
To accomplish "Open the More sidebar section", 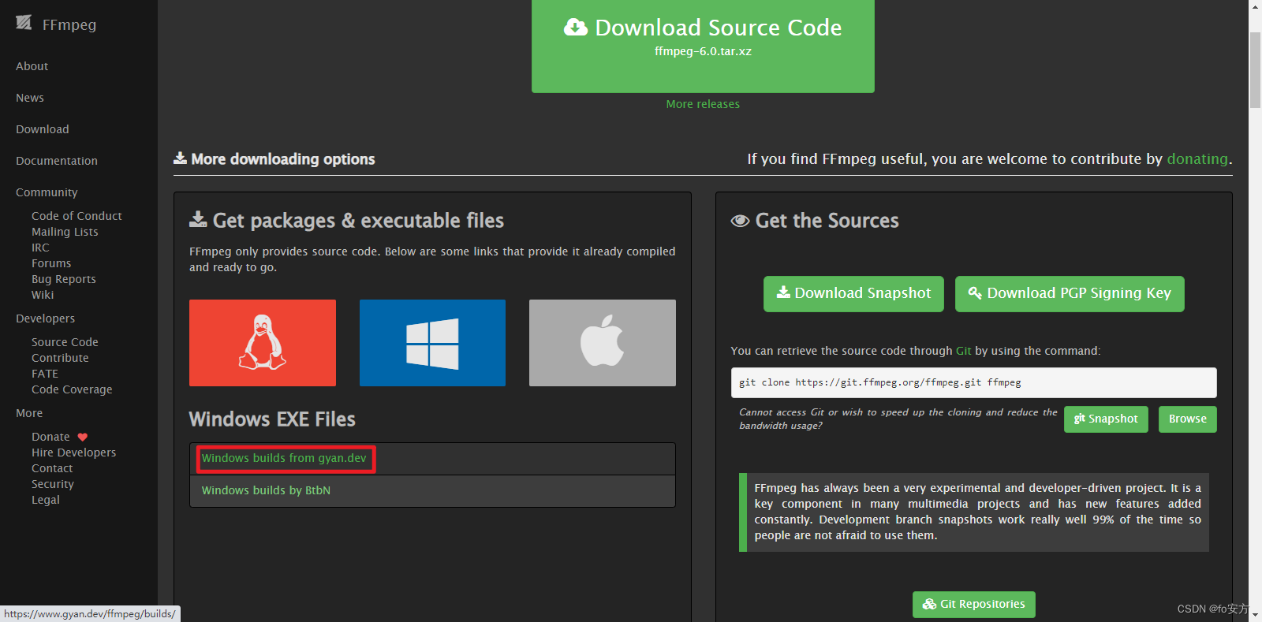I will pyautogui.click(x=29, y=413).
